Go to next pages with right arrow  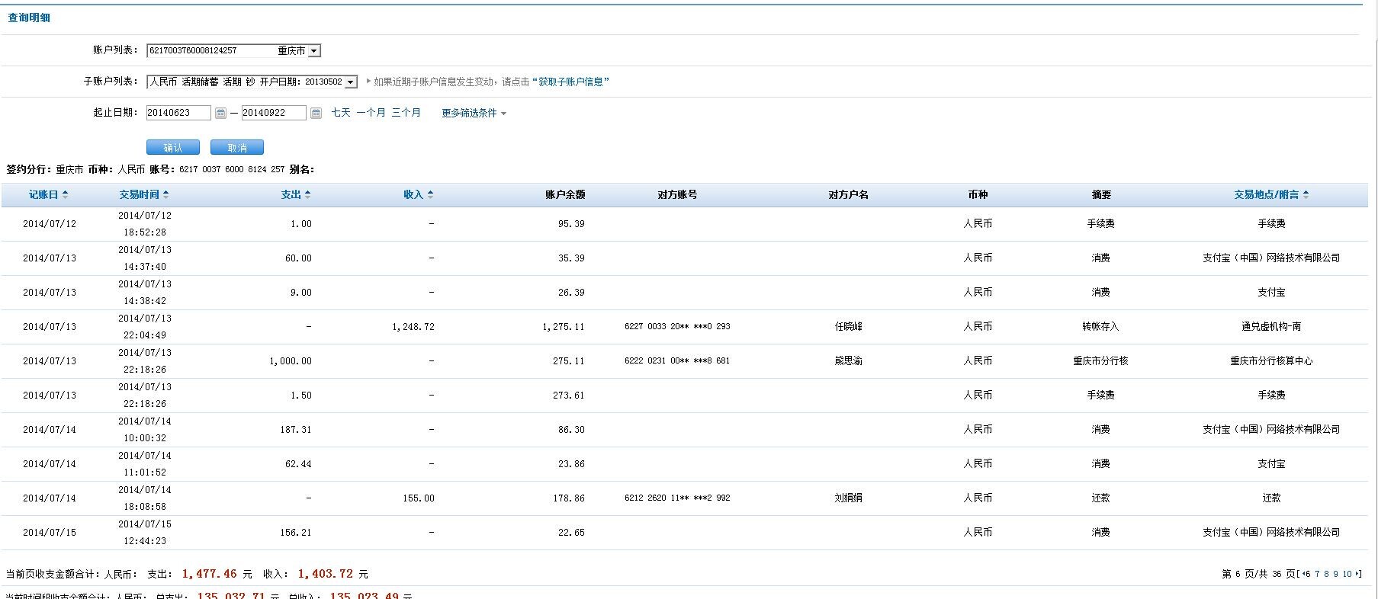click(x=1357, y=575)
